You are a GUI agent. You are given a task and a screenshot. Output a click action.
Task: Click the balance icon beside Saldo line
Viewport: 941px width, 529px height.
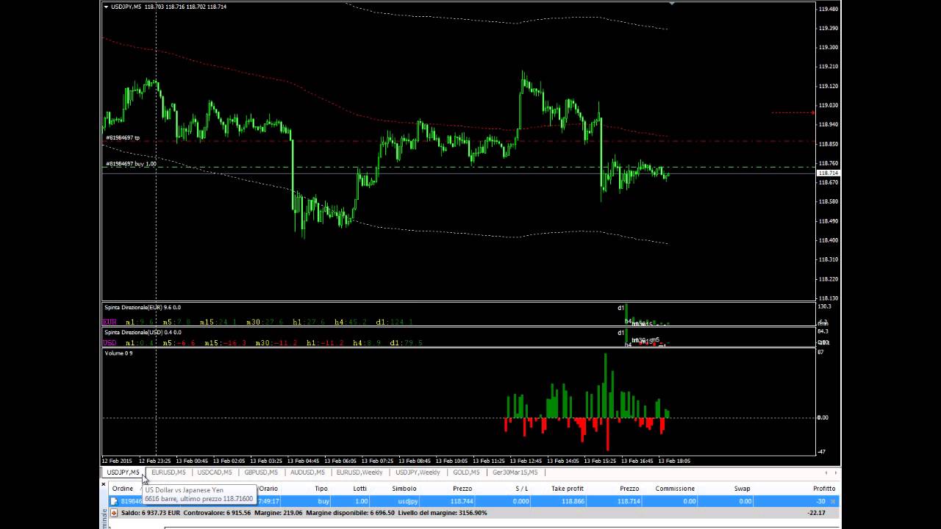(x=114, y=513)
